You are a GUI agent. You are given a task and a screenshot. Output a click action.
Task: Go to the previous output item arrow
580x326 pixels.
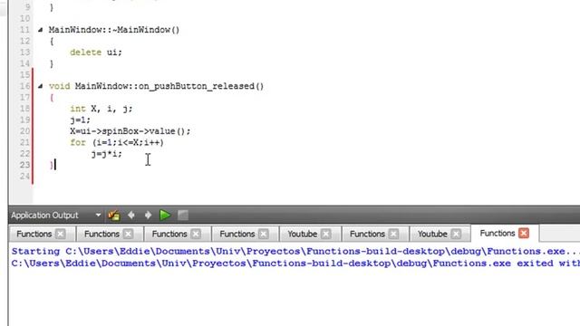click(x=130, y=216)
